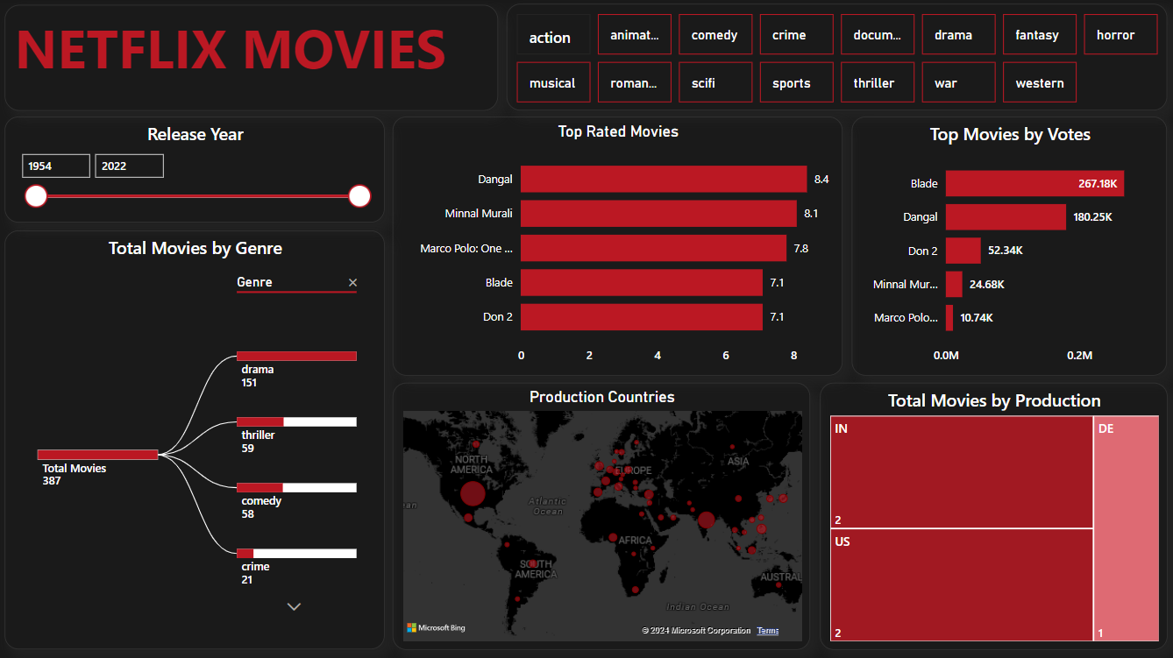The height and width of the screenshot is (658, 1173).
Task: Click the start year 1954 input box
Action: [x=56, y=166]
